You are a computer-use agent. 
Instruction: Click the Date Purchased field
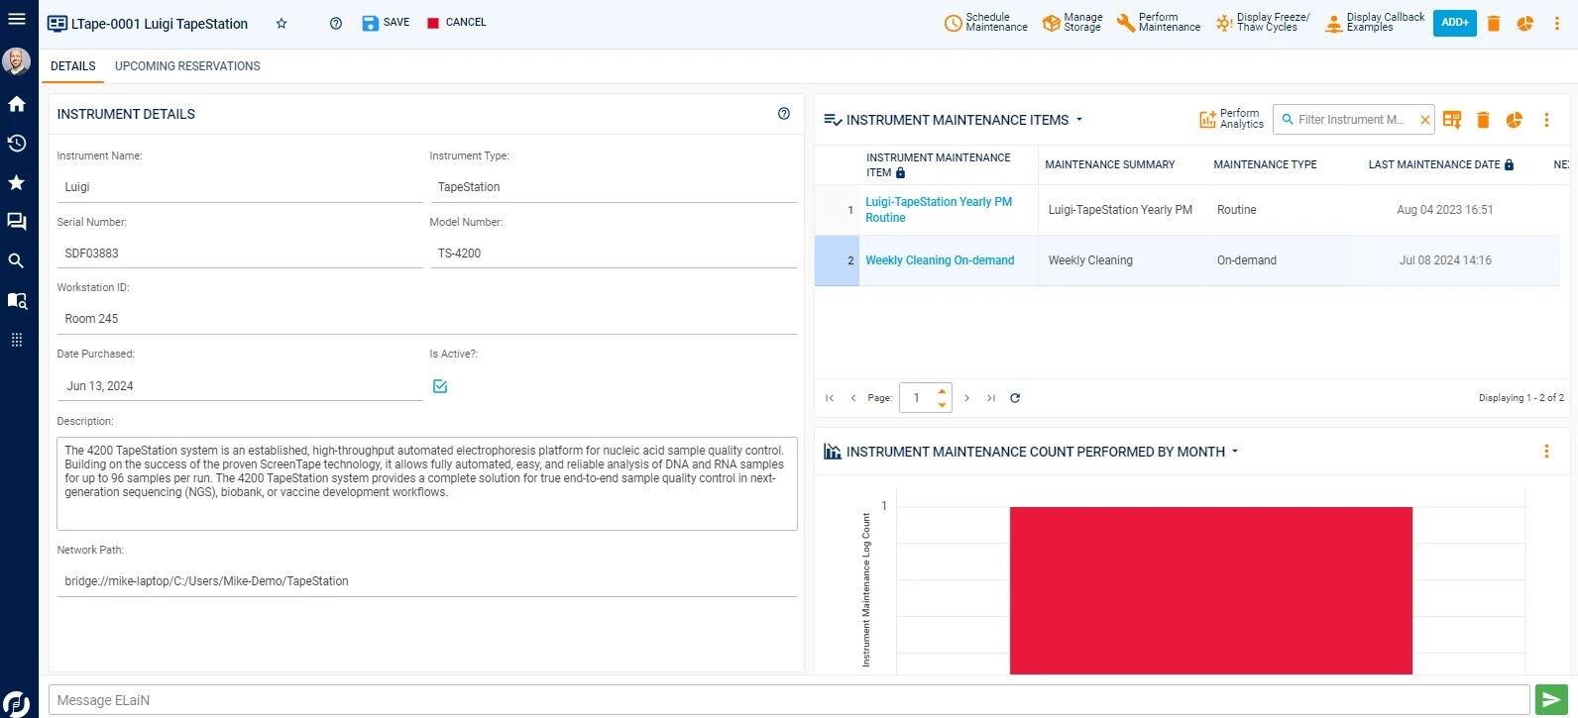240,386
